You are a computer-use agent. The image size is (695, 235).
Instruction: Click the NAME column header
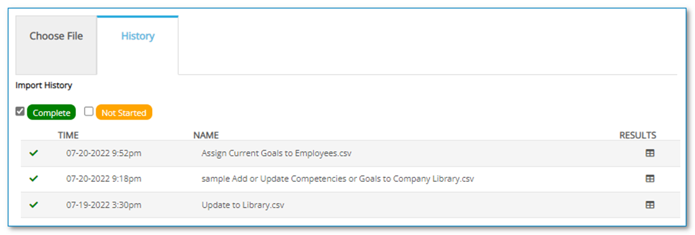[x=206, y=135]
